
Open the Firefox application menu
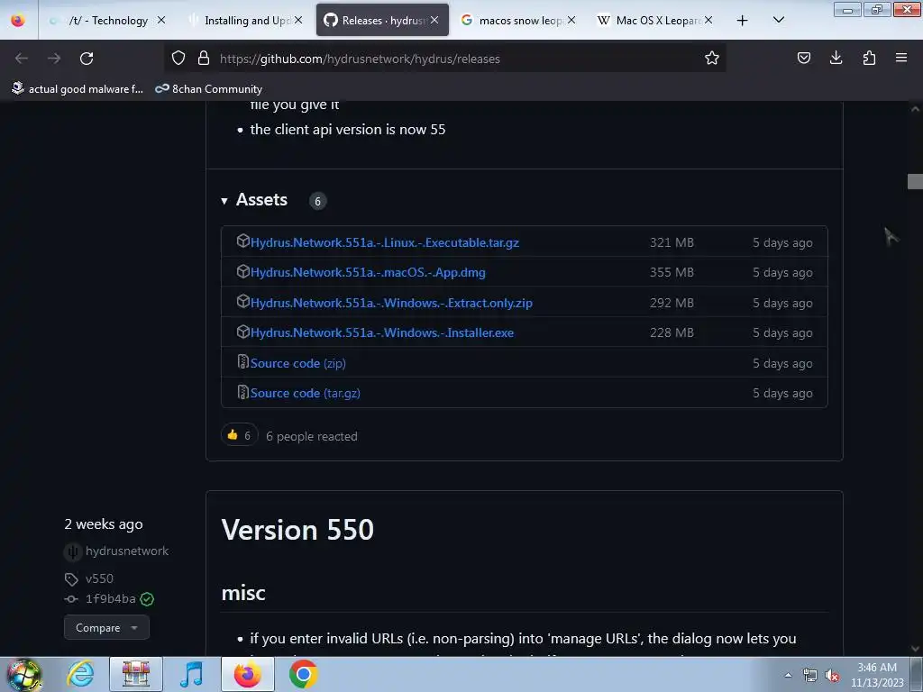coord(901,58)
